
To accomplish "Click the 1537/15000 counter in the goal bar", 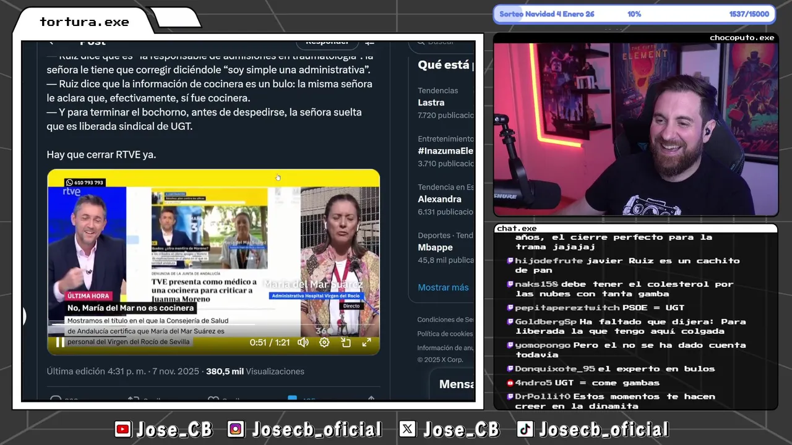I will pyautogui.click(x=749, y=14).
